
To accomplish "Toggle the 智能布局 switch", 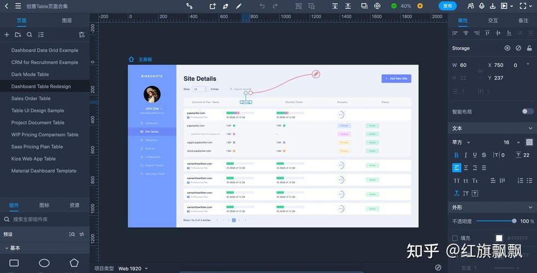I will point(528,111).
